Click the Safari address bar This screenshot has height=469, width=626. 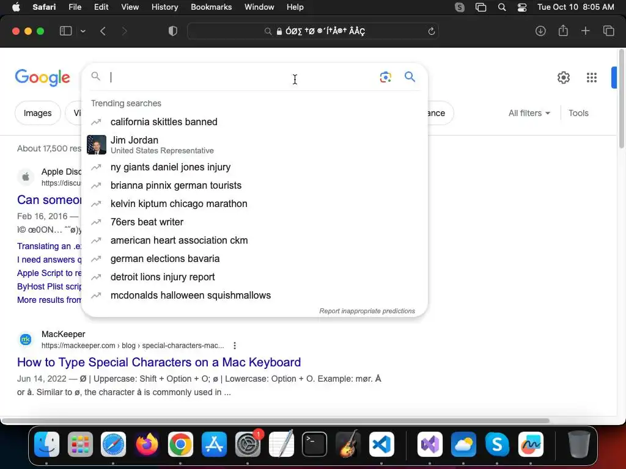coord(313,31)
